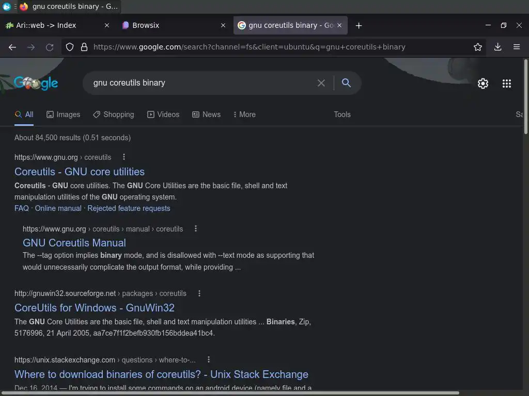The image size is (529, 396).
Task: Select the gnu coreutils binary tab
Action: coord(290,25)
